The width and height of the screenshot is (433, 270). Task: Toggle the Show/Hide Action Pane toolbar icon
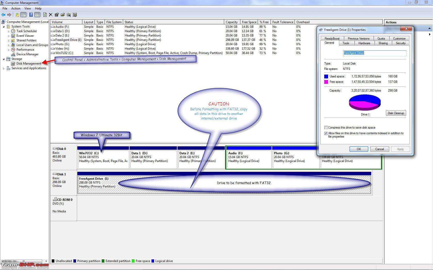pyautogui.click(x=37, y=15)
